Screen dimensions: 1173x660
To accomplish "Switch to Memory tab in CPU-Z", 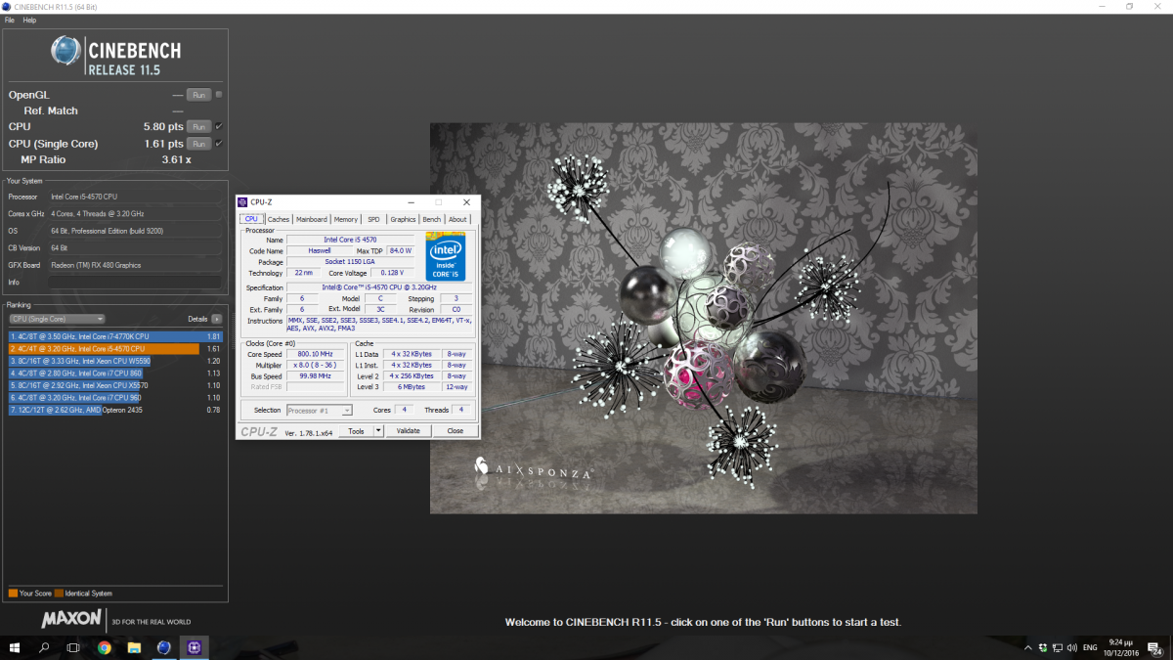I will click(x=345, y=219).
